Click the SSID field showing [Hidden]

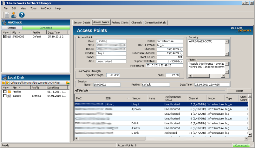pyautogui.click(x=111, y=41)
